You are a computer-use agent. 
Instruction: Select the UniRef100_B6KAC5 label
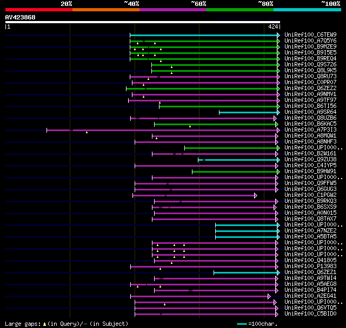coord(310,124)
